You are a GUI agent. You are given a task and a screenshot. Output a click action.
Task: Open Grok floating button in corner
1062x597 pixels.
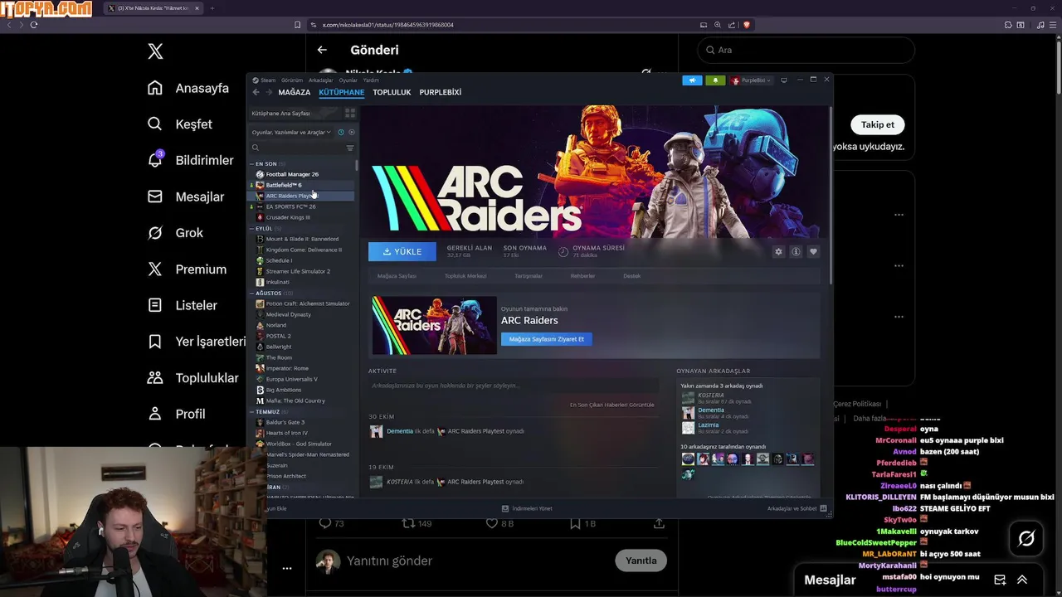pos(1026,540)
